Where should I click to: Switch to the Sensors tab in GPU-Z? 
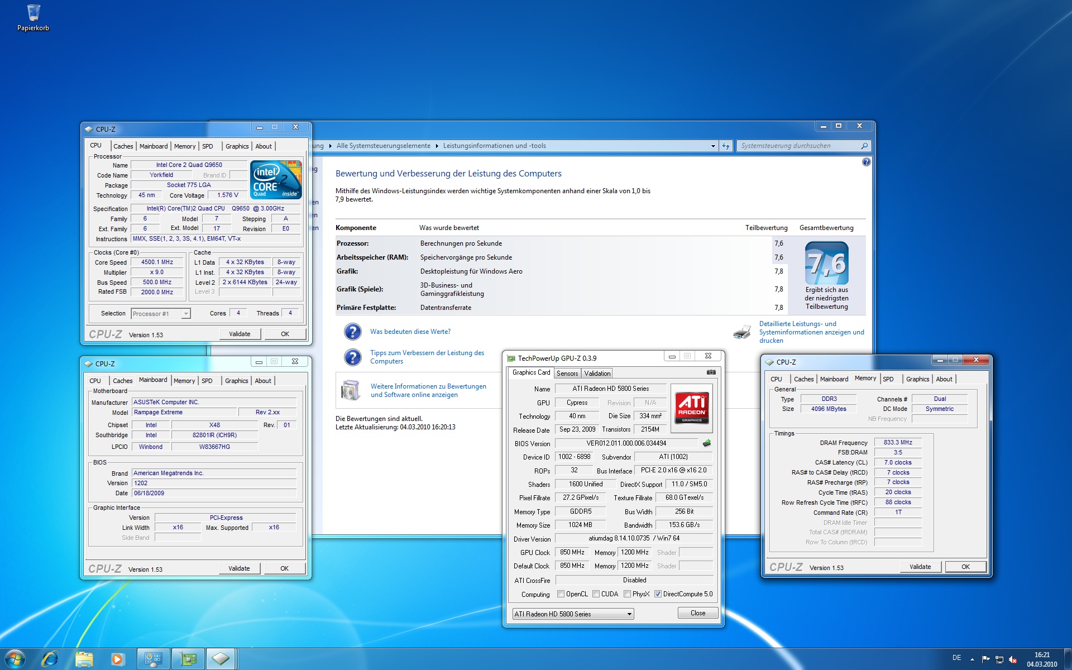click(x=567, y=374)
